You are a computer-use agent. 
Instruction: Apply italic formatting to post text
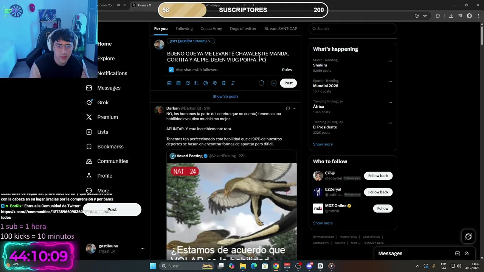233,83
